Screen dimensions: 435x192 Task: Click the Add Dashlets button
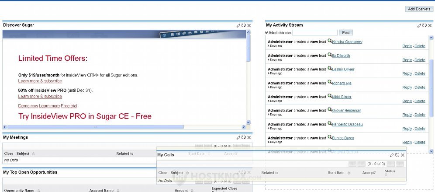point(419,9)
